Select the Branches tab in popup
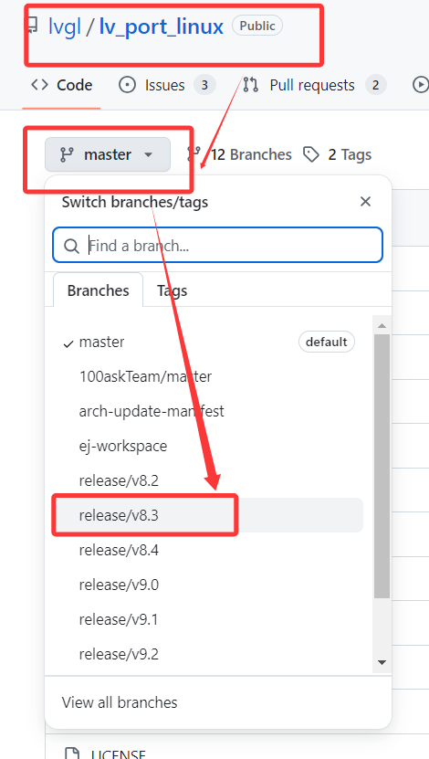The width and height of the screenshot is (429, 759). [99, 290]
